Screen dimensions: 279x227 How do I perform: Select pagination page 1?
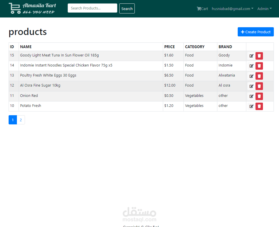click(x=13, y=120)
